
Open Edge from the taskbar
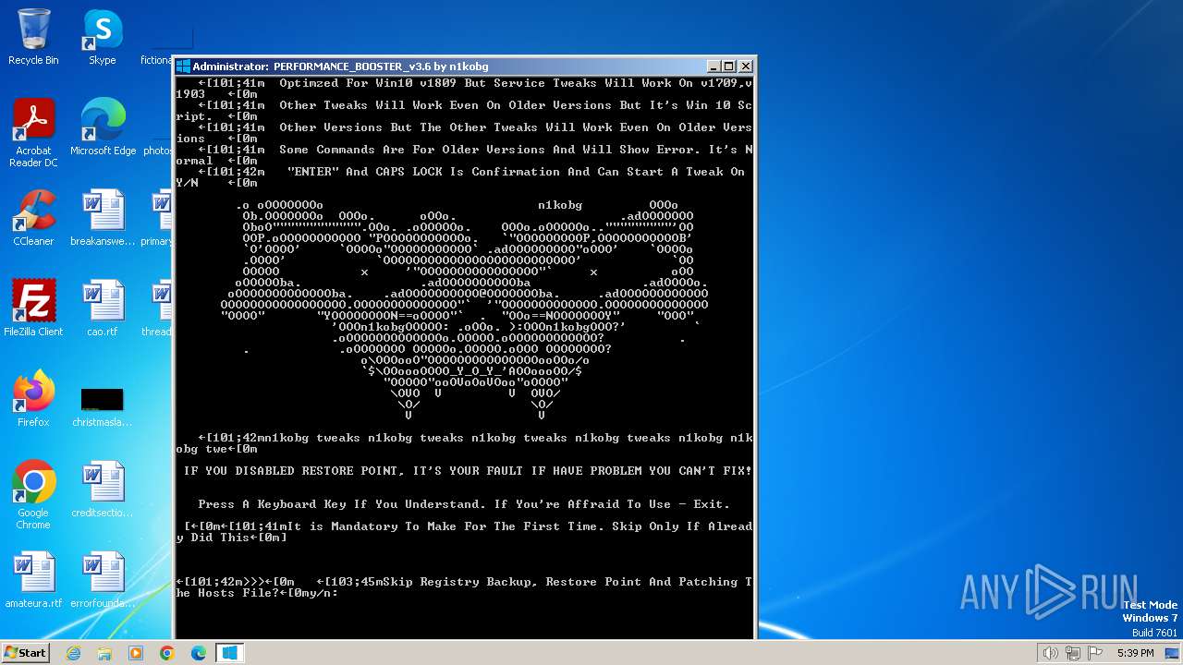(199, 653)
